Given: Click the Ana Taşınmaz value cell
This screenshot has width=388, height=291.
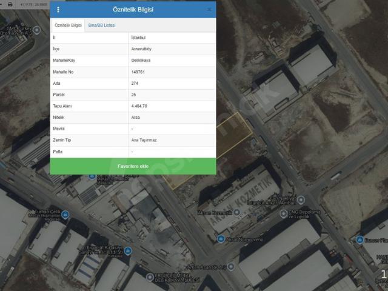Looking at the screenshot, I should click(172, 140).
